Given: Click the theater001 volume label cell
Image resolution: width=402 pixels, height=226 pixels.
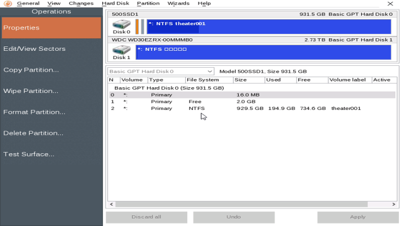Looking at the screenshot, I should click(346, 109).
